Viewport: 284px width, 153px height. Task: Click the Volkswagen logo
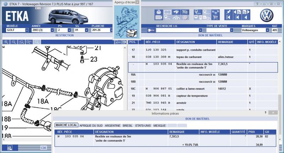pos(267,15)
